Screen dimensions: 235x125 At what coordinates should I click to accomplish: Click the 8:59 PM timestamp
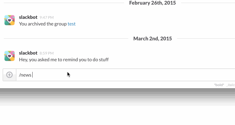pos(47,53)
